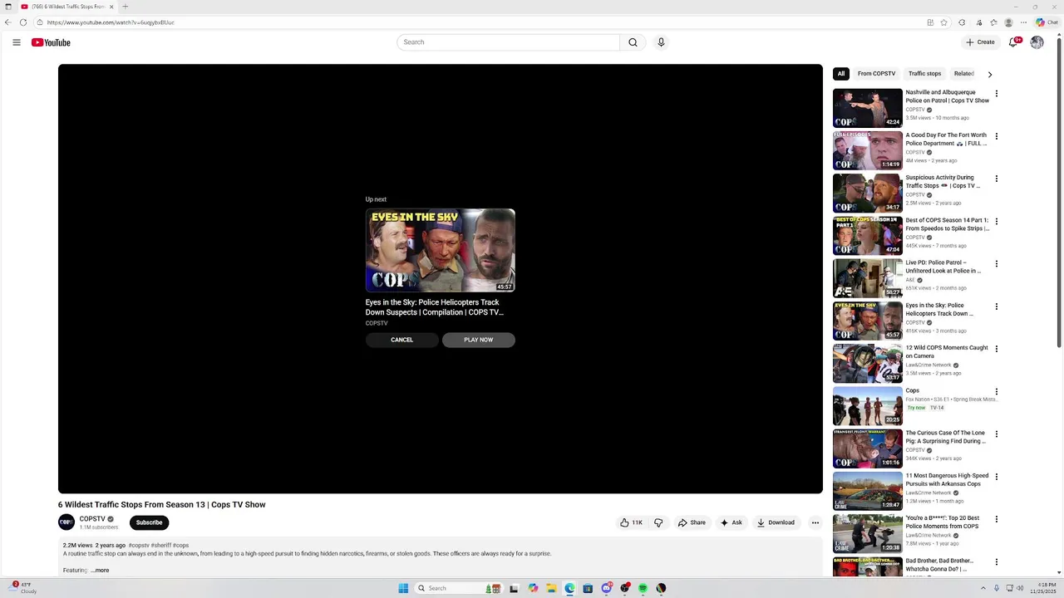The height and width of the screenshot is (598, 1064).
Task: Activate voice search microphone
Action: [x=661, y=42]
